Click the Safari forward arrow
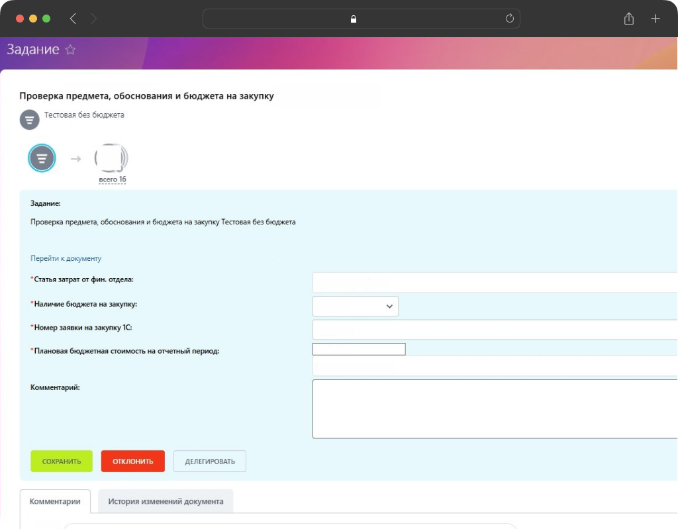The width and height of the screenshot is (678, 529). coord(93,19)
